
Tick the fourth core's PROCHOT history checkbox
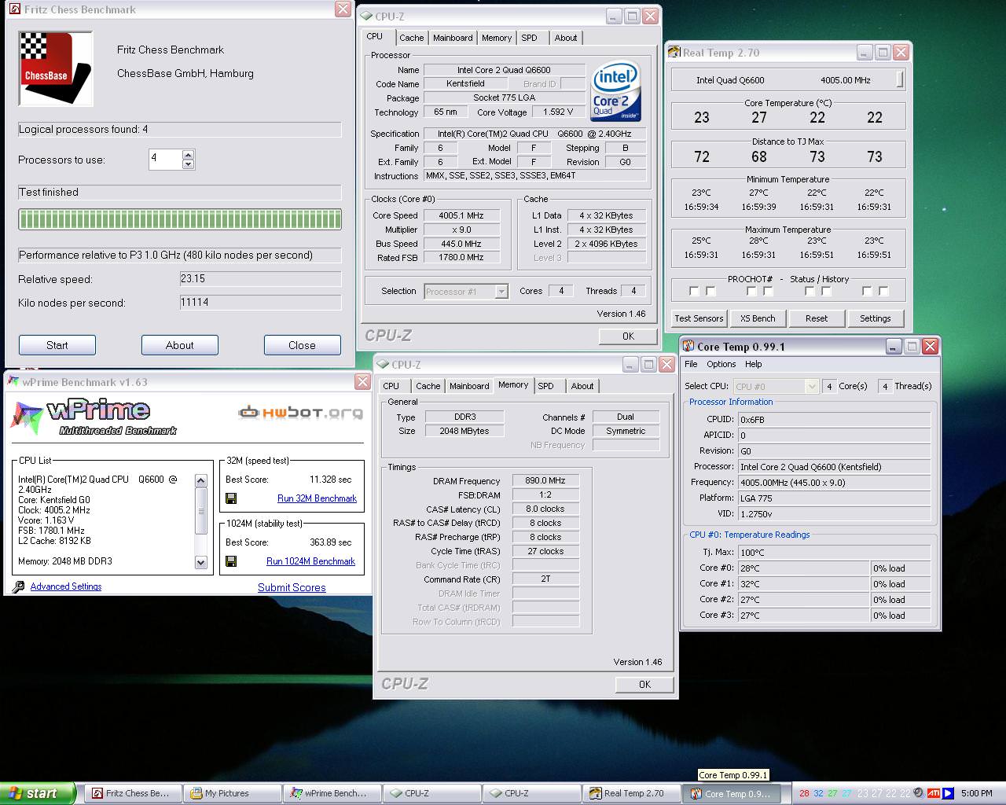pyautogui.click(x=883, y=291)
